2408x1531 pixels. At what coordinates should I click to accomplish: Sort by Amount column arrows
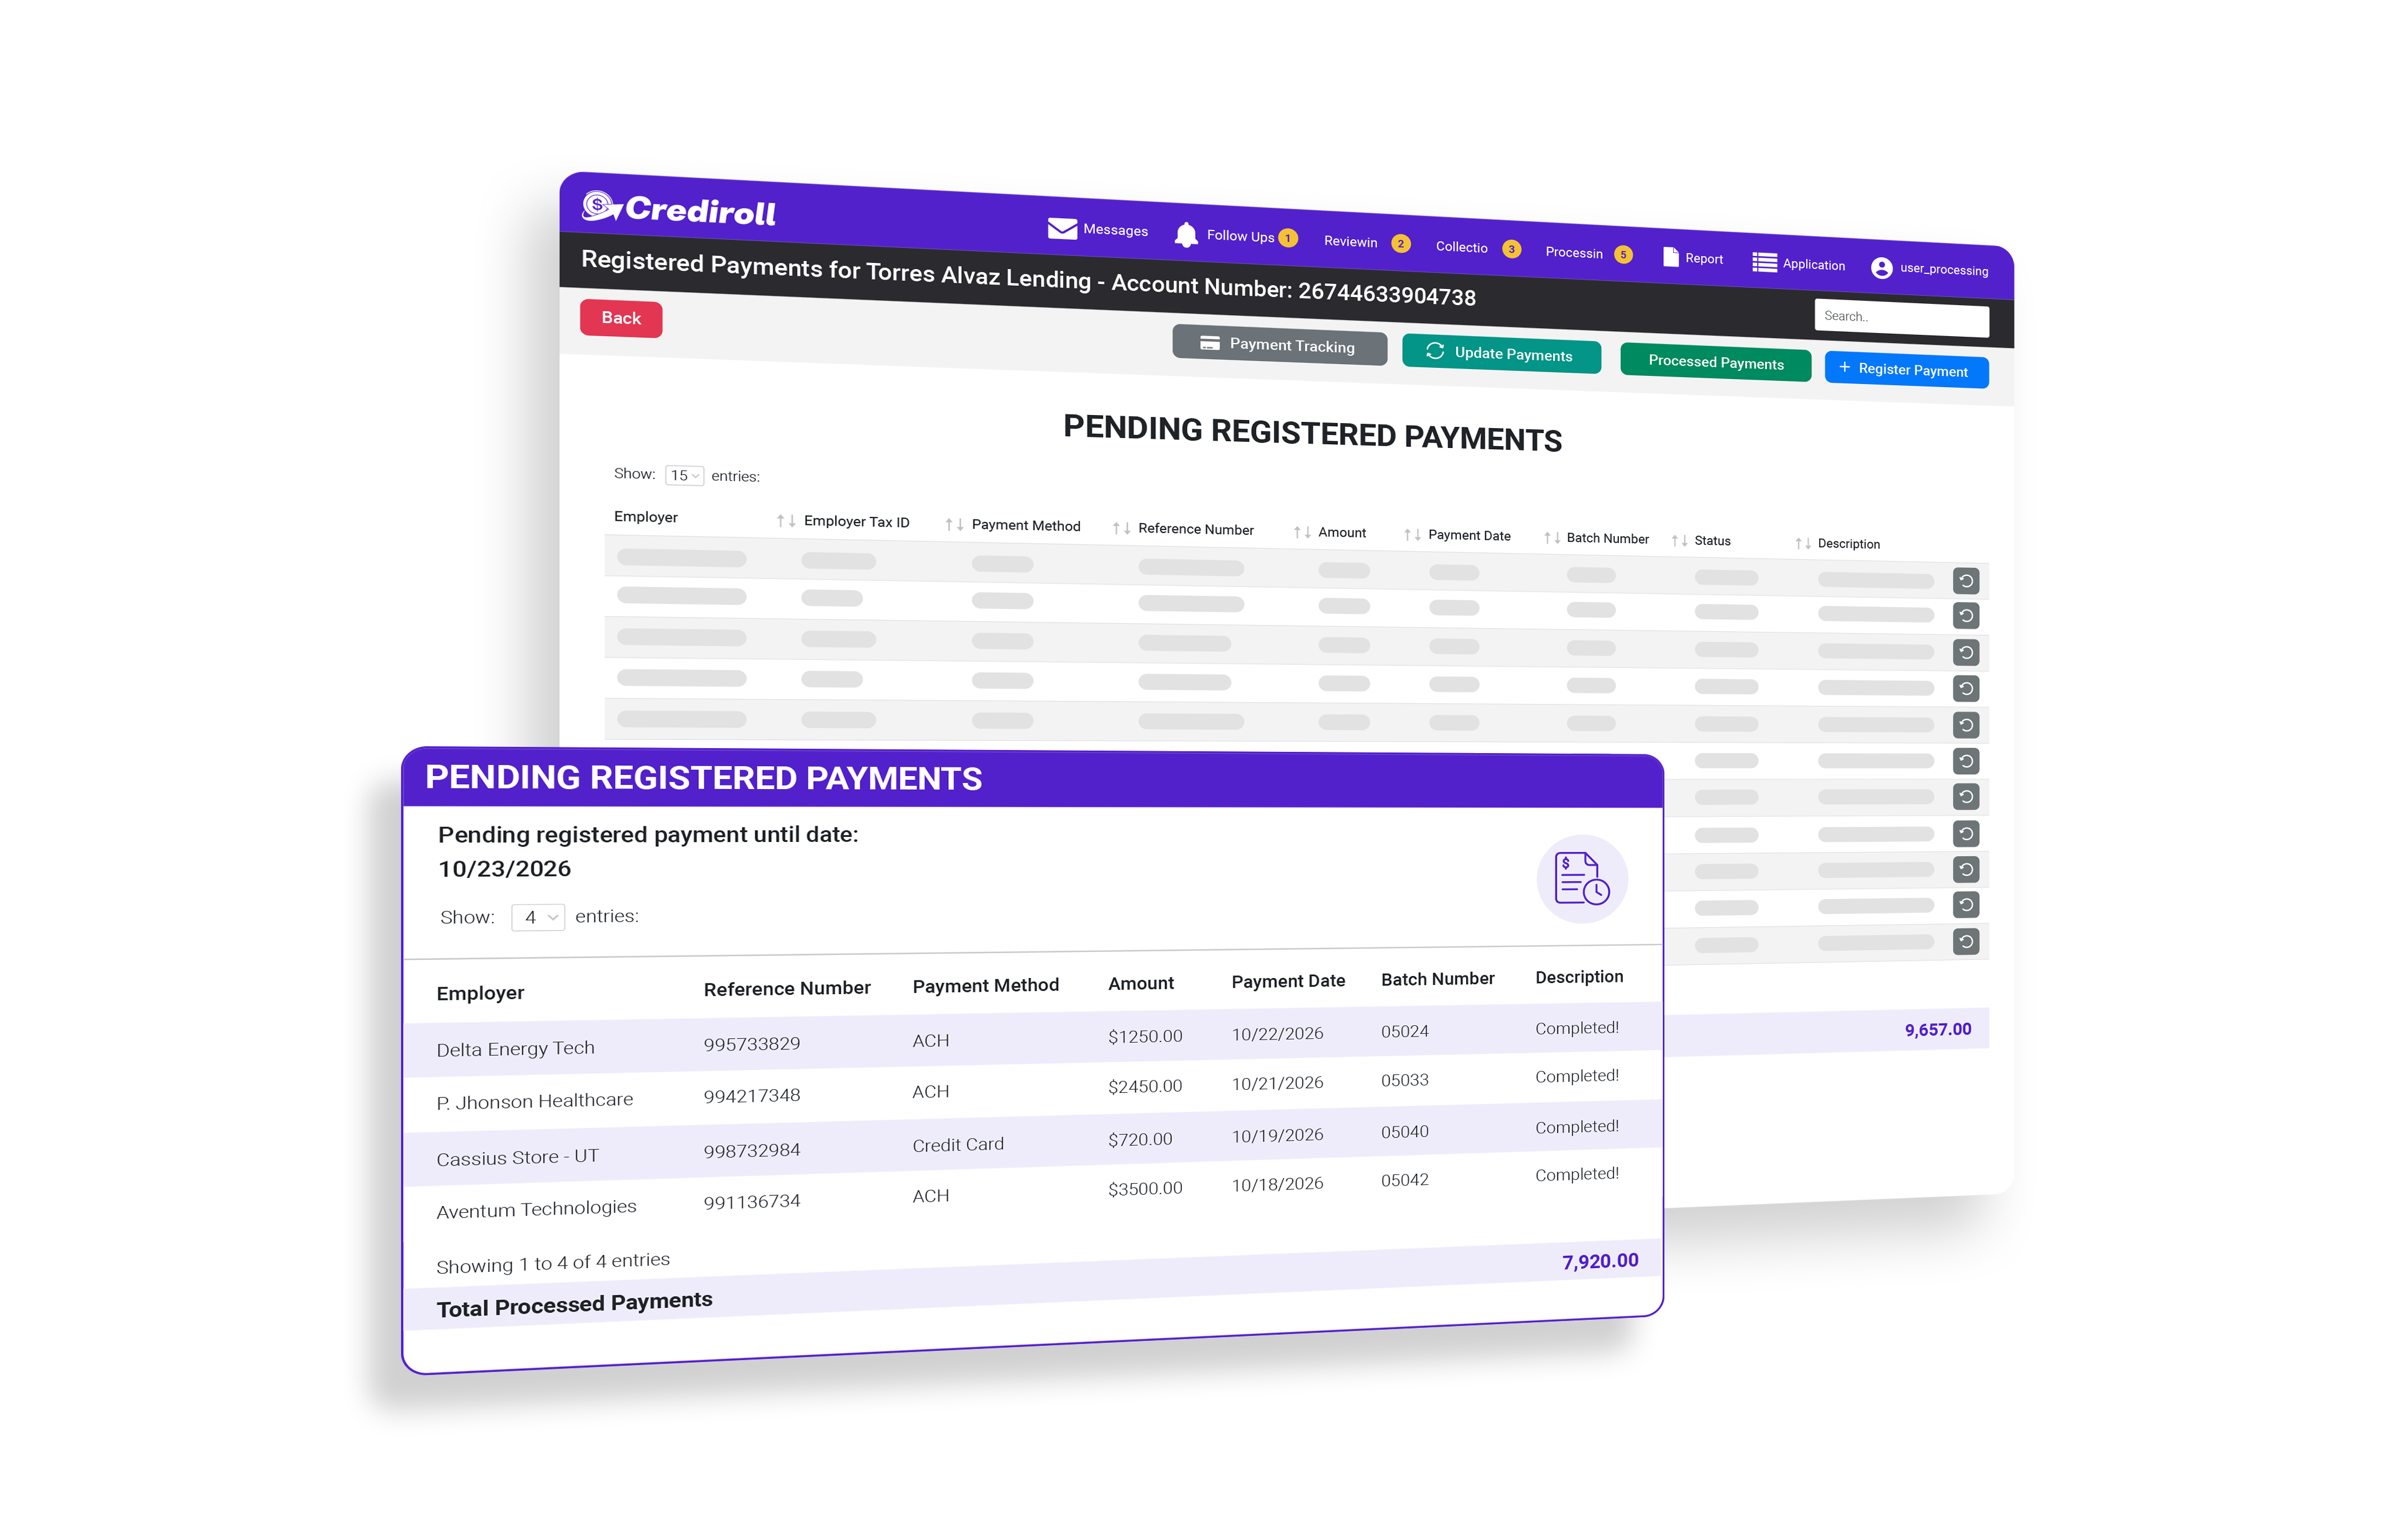pyautogui.click(x=1302, y=532)
